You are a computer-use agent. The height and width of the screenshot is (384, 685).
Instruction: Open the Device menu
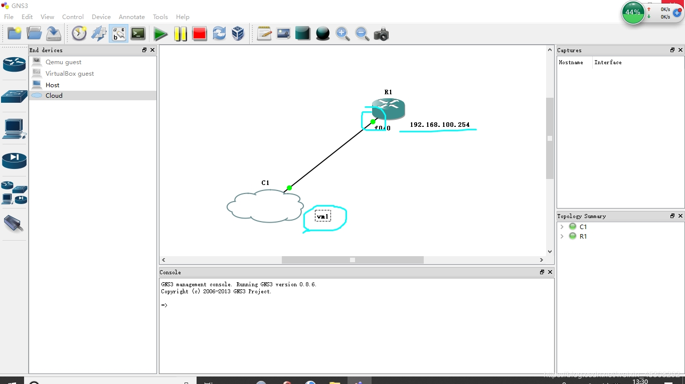(101, 17)
